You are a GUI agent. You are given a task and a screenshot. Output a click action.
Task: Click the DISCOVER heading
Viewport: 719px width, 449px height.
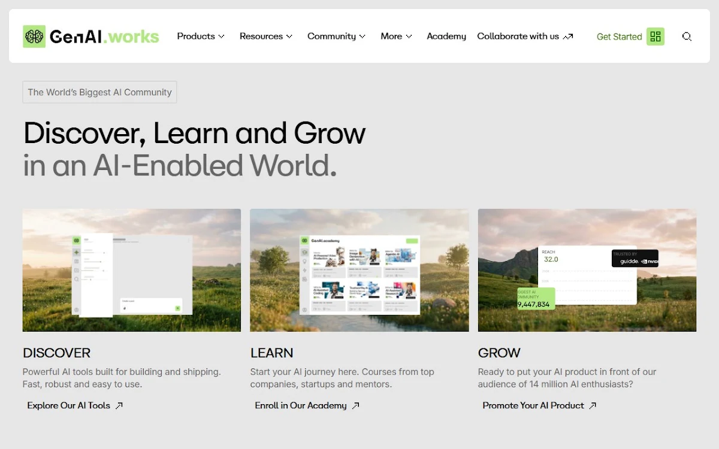click(57, 353)
